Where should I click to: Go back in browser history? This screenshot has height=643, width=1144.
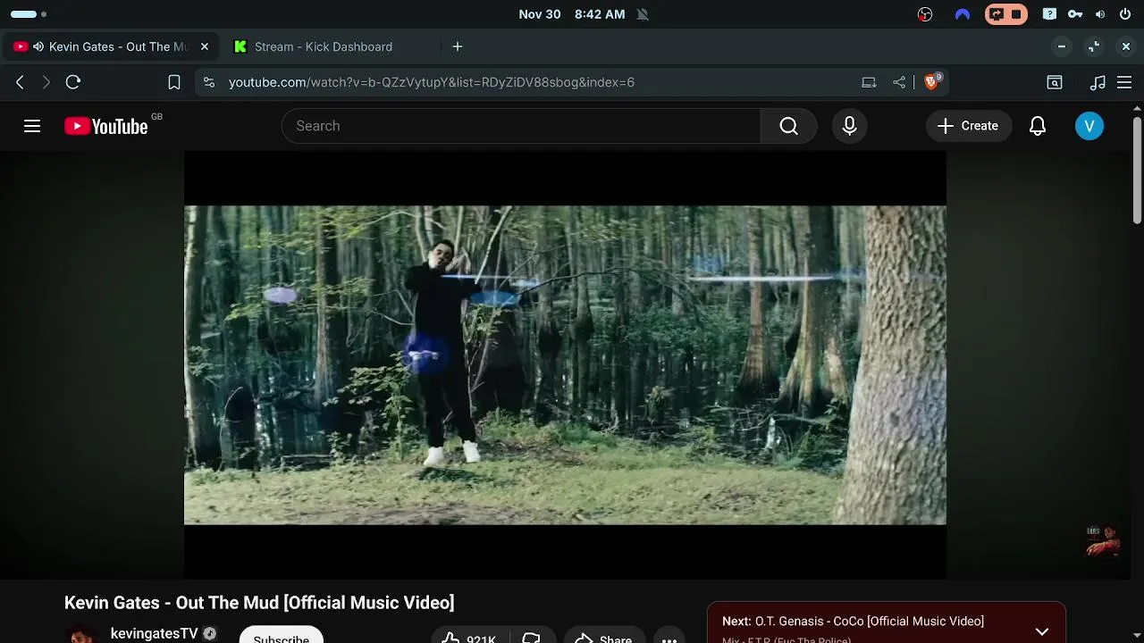coord(20,82)
